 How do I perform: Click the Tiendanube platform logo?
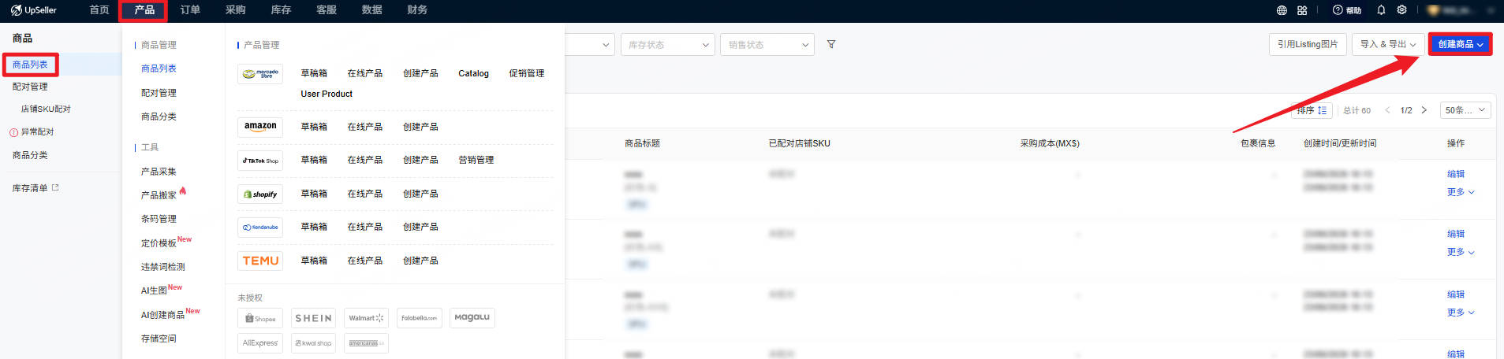260,227
